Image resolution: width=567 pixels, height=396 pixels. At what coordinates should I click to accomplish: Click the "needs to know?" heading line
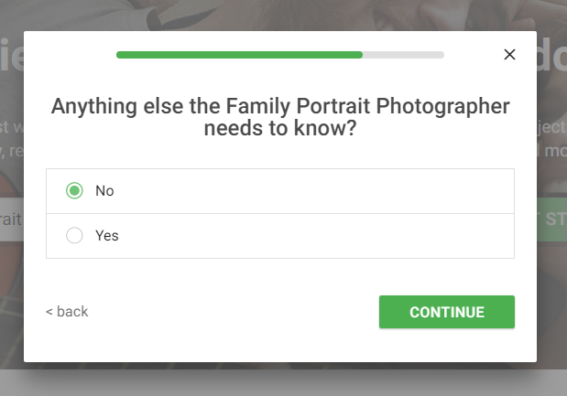pos(280,128)
